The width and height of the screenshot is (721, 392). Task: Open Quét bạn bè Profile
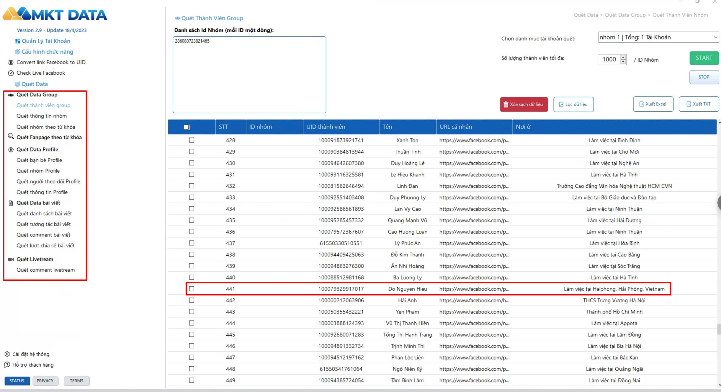pyautogui.click(x=39, y=160)
